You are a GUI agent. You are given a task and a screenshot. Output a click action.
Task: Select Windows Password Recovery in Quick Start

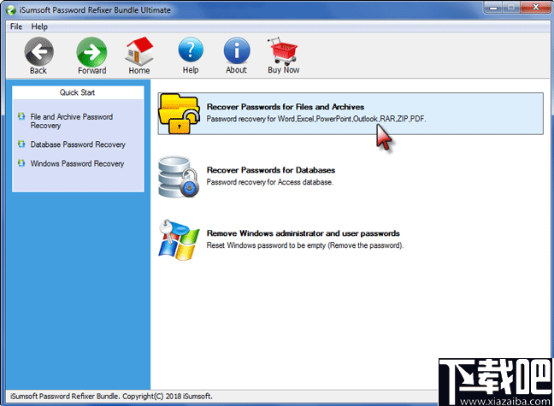tap(77, 163)
